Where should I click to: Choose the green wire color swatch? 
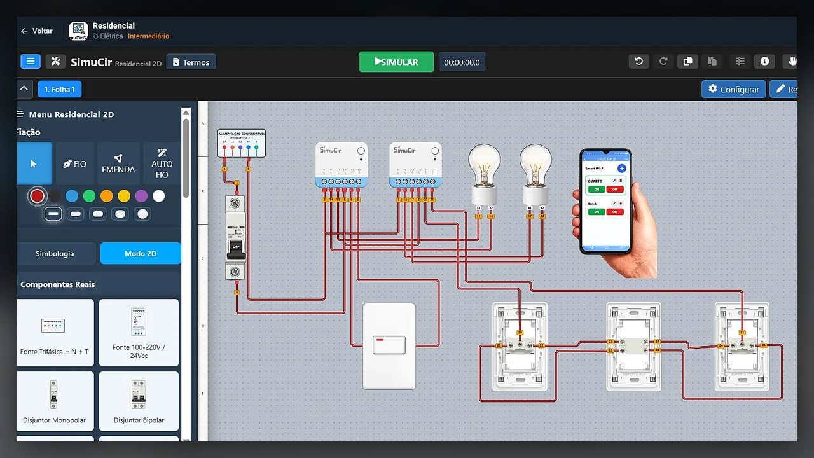tap(89, 196)
